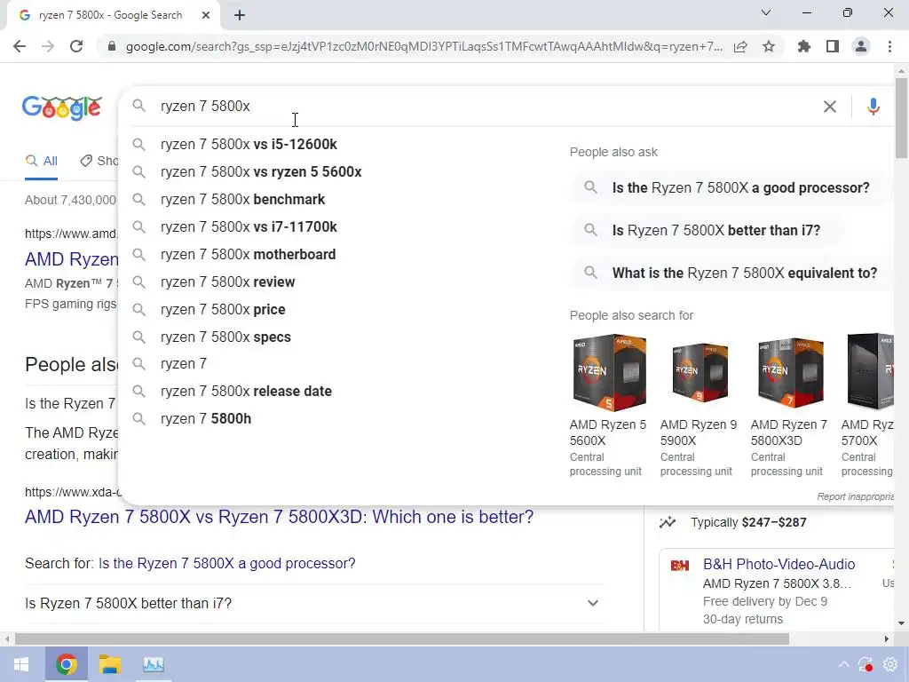Choose suggestion ryzen 7 5800x vs i5-12600k
The width and height of the screenshot is (909, 682).
point(249,145)
